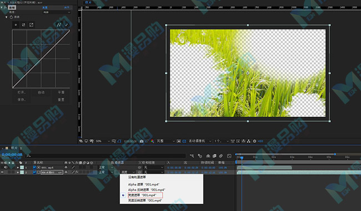Click the layer 2 teal label color swatch
Viewport: 361px width, 211px height.
pyautogui.click(x=22, y=172)
